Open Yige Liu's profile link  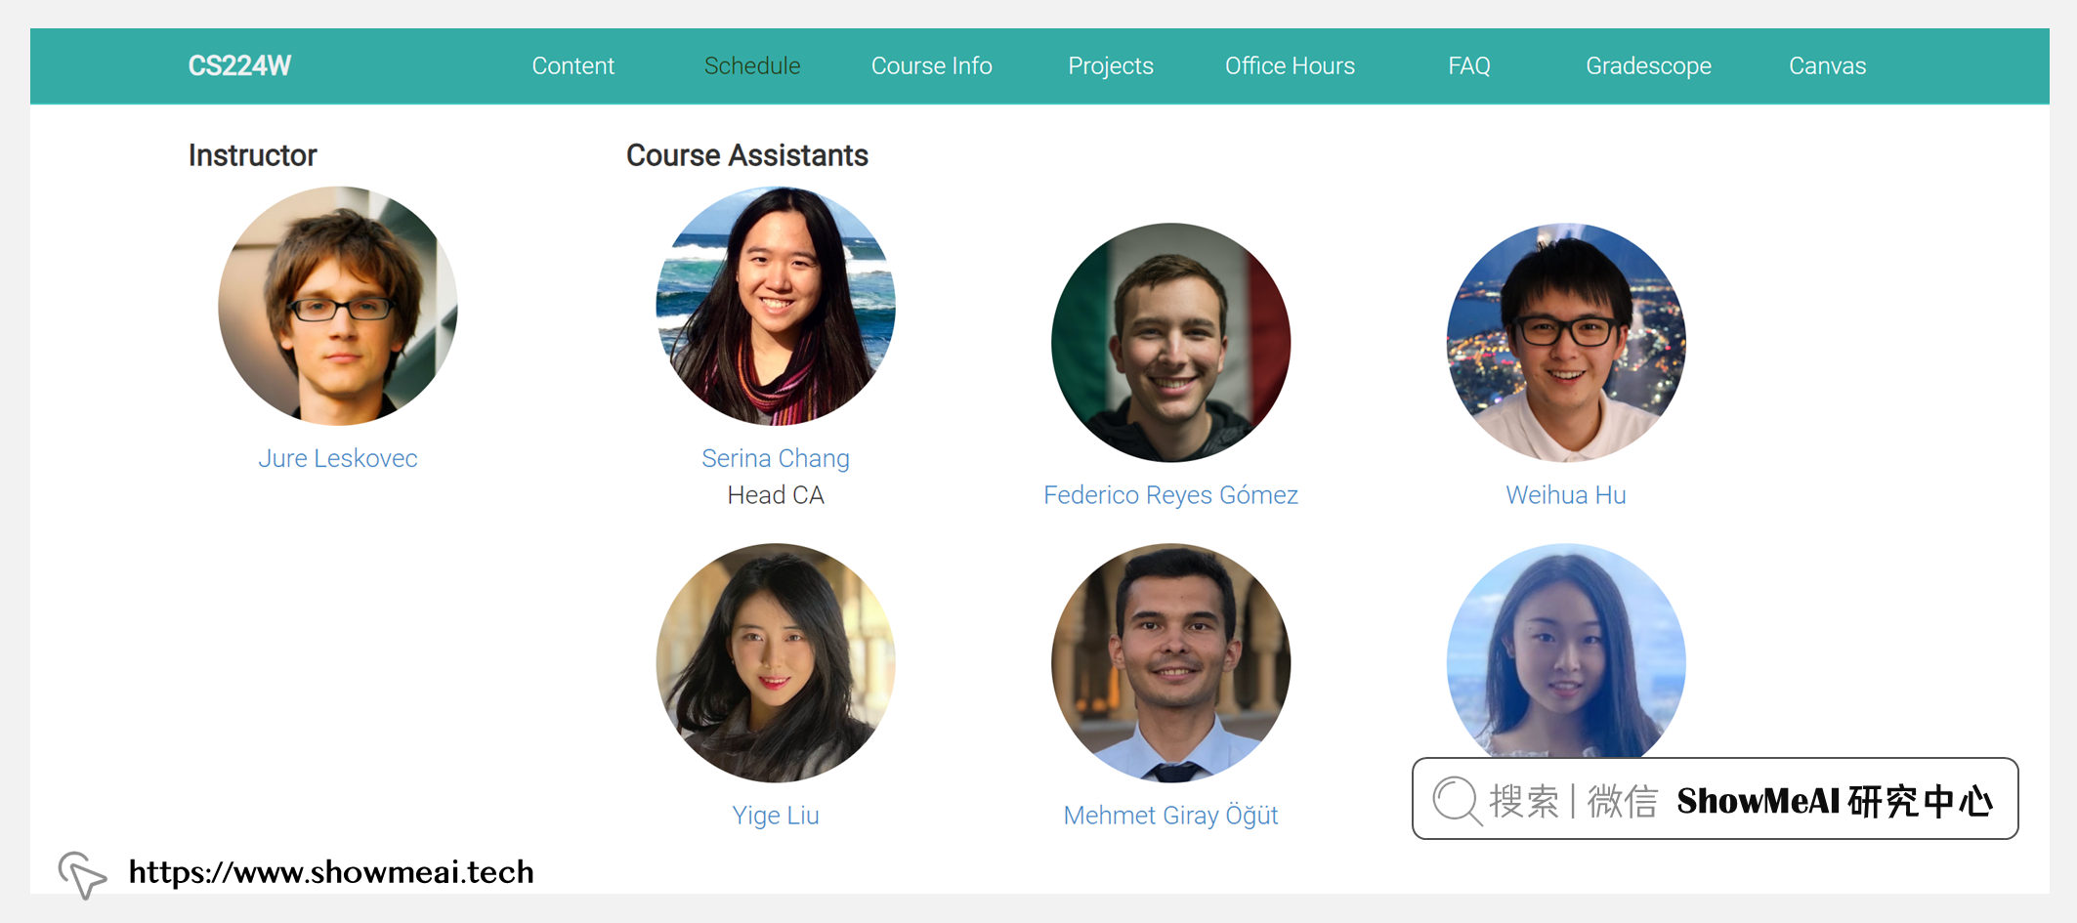coord(776,815)
